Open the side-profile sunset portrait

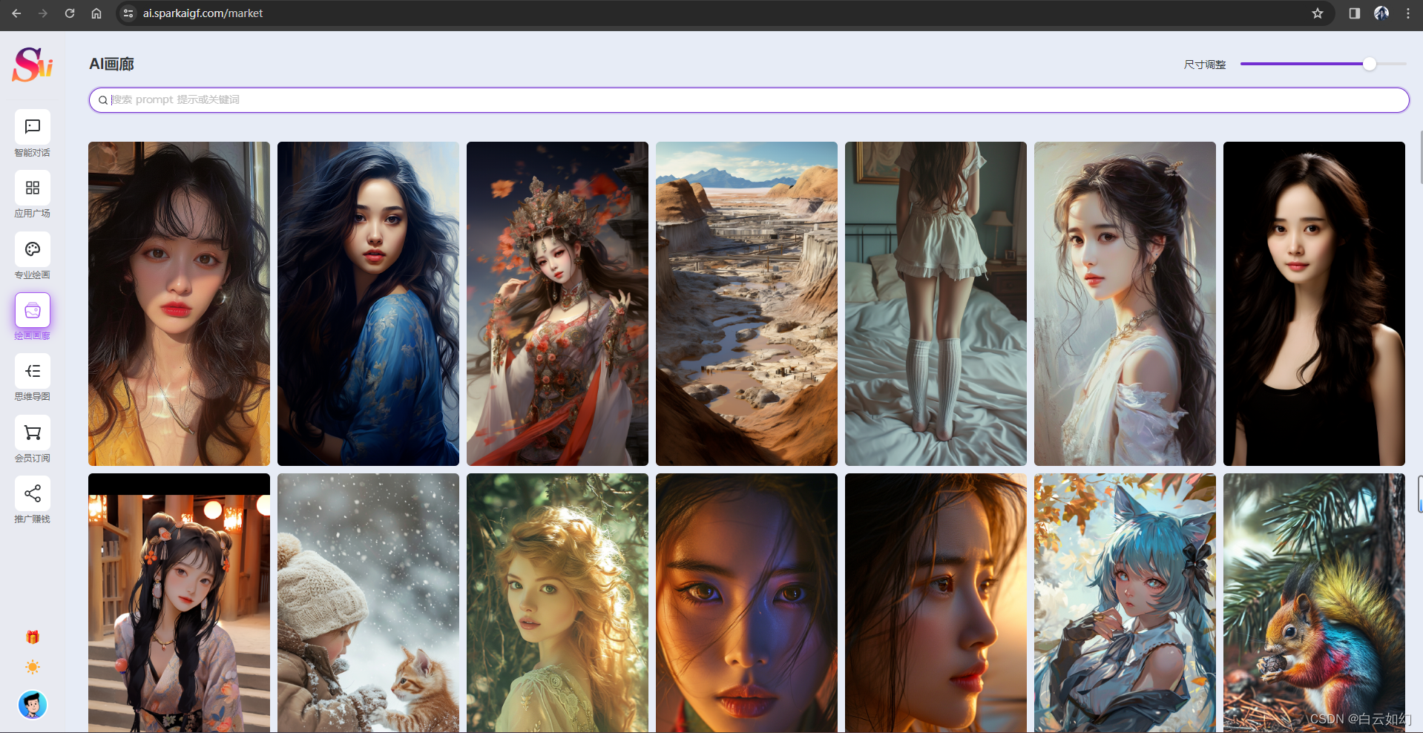coord(936,603)
